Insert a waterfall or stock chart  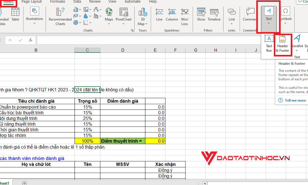96,10
